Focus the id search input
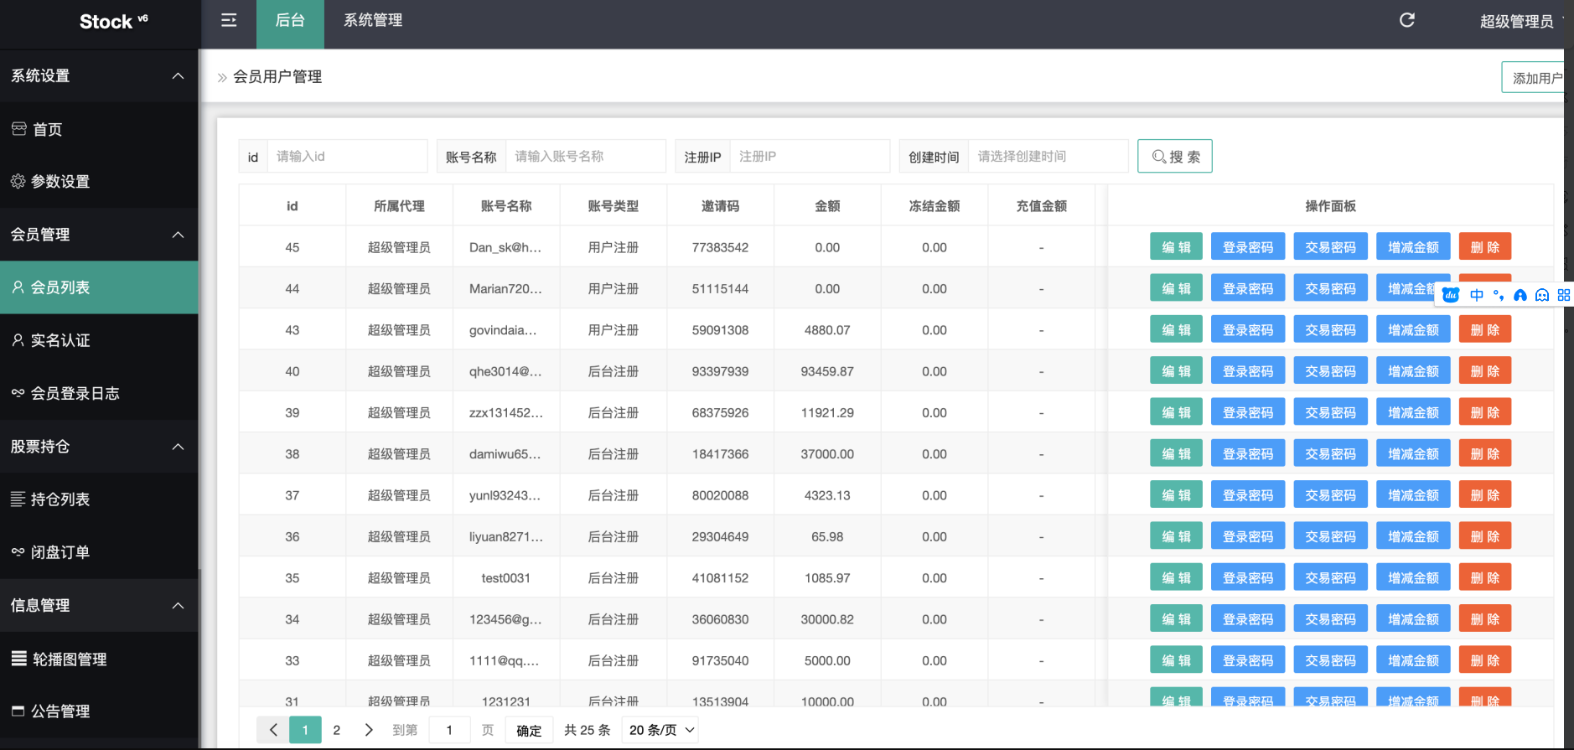Viewport: 1574px width, 750px height. click(x=347, y=157)
